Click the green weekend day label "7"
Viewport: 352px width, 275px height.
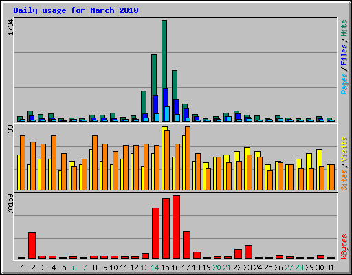[x=85, y=267]
